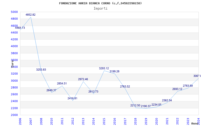This screenshot has height=126, width=201.
Task: Click the year label '2018'
Action: tap(136, 121)
